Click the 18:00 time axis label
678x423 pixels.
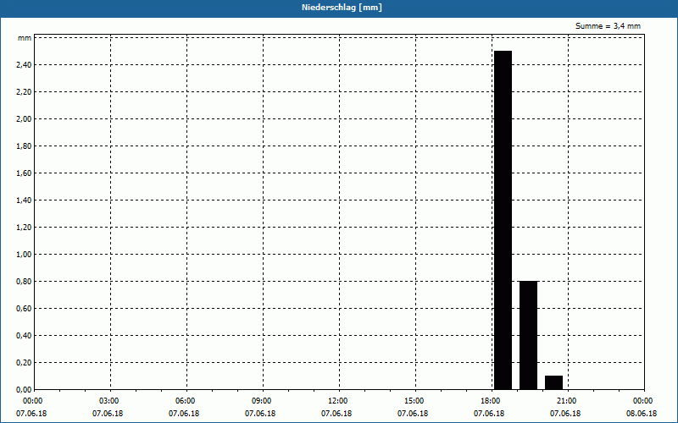[491, 401]
